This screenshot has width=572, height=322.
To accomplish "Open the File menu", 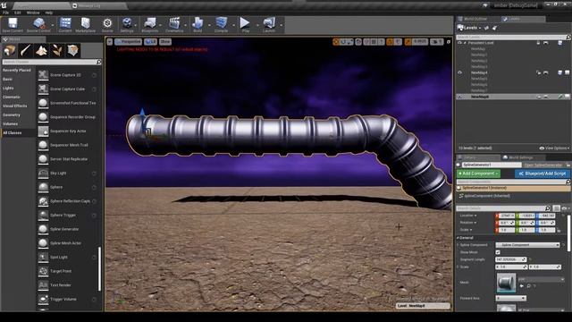I will 6,13.
